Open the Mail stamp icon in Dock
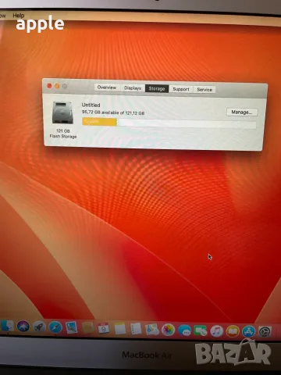281x375 pixels. (71, 327)
